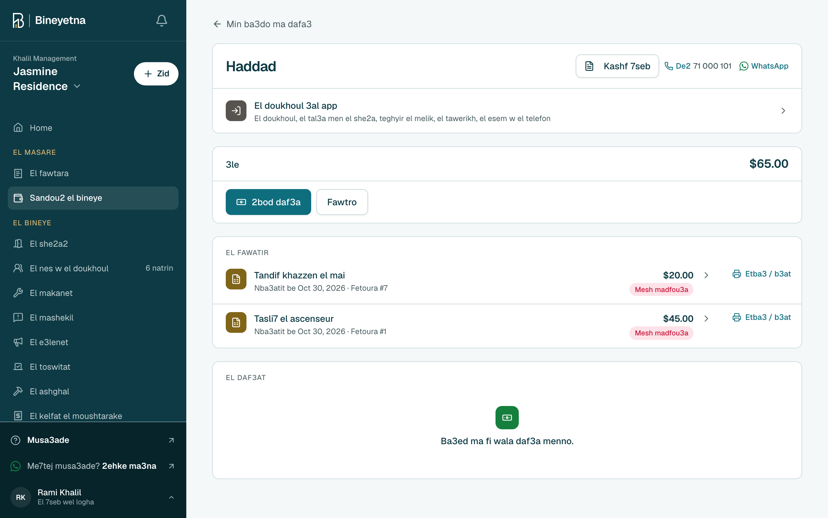
Task: Click the $65.00 balance amount
Action: (769, 164)
